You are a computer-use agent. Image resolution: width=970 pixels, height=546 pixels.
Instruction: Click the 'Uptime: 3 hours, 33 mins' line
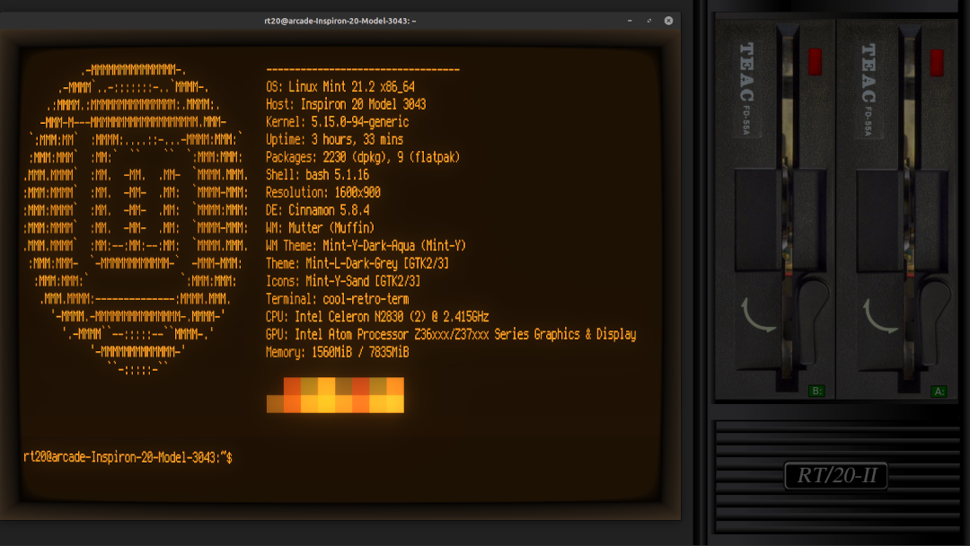[335, 140]
